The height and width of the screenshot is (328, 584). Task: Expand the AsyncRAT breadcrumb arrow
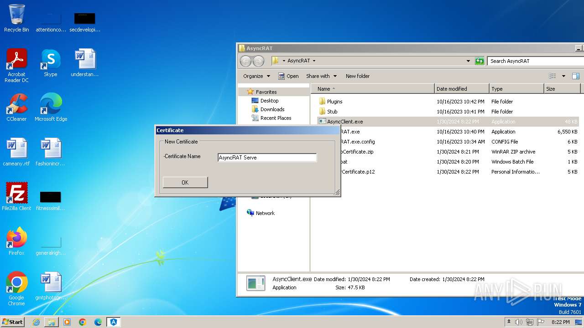pos(314,61)
